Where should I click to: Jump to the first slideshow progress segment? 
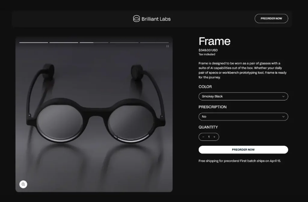(34, 42)
